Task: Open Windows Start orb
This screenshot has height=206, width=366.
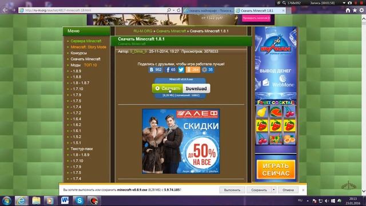Action: tap(7, 201)
